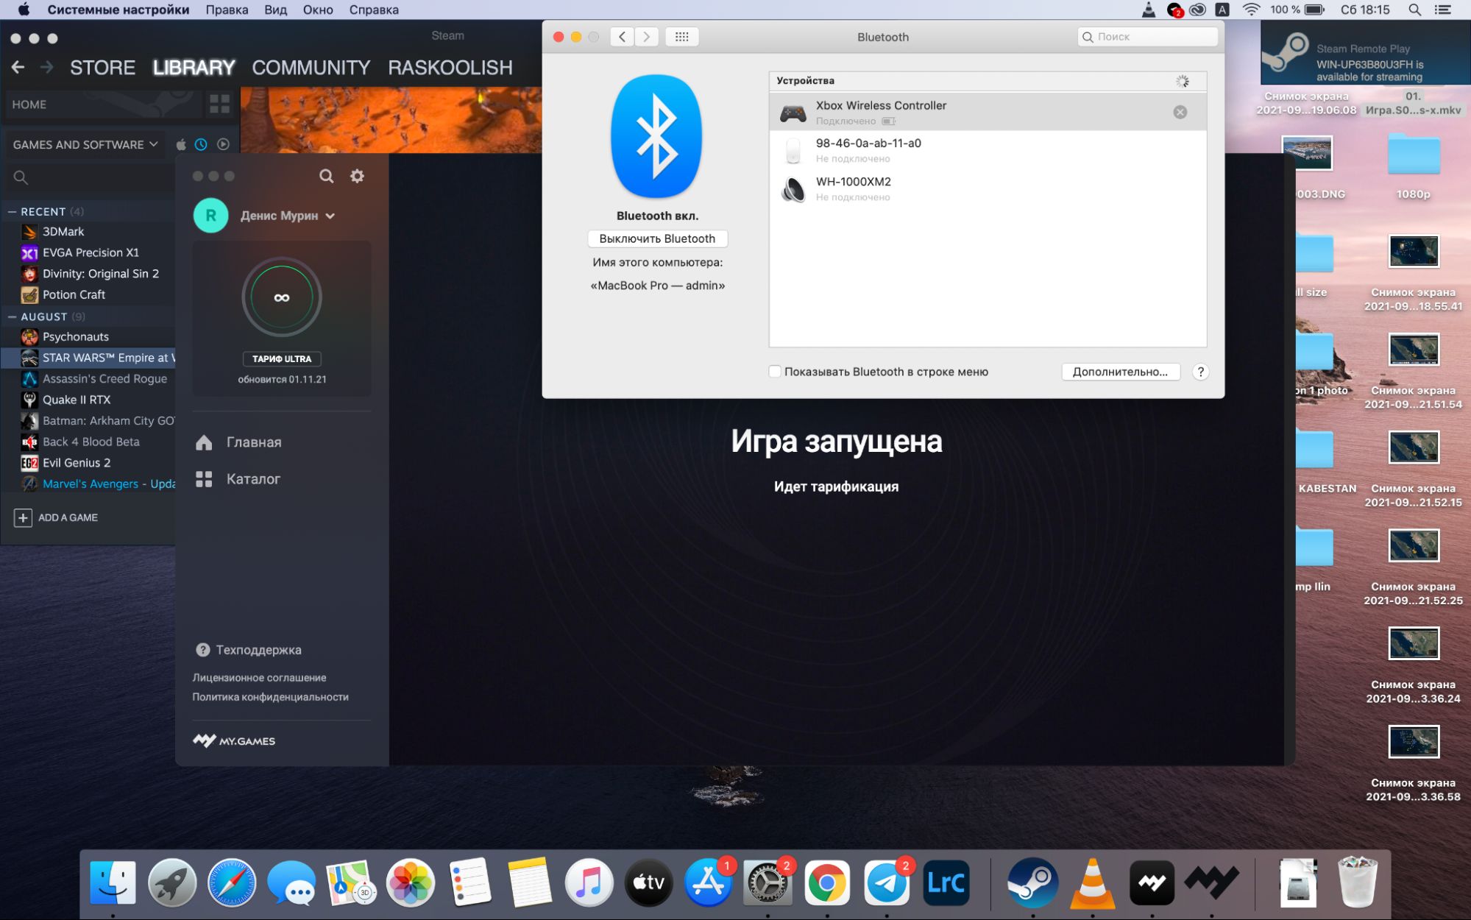Viewport: 1471px width, 920px height.
Task: Open Notes app in dock
Action: (530, 882)
